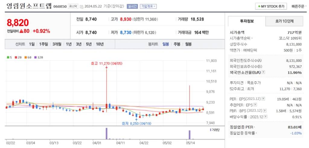The height and width of the screenshot is (148, 309).
Task: Switch to the 투자정보 tab
Action: click(247, 21)
